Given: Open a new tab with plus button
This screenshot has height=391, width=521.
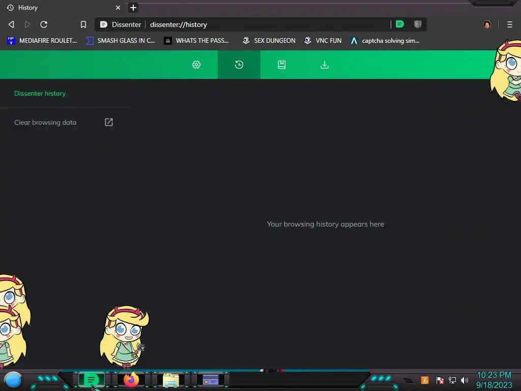Looking at the screenshot, I should tap(133, 8).
